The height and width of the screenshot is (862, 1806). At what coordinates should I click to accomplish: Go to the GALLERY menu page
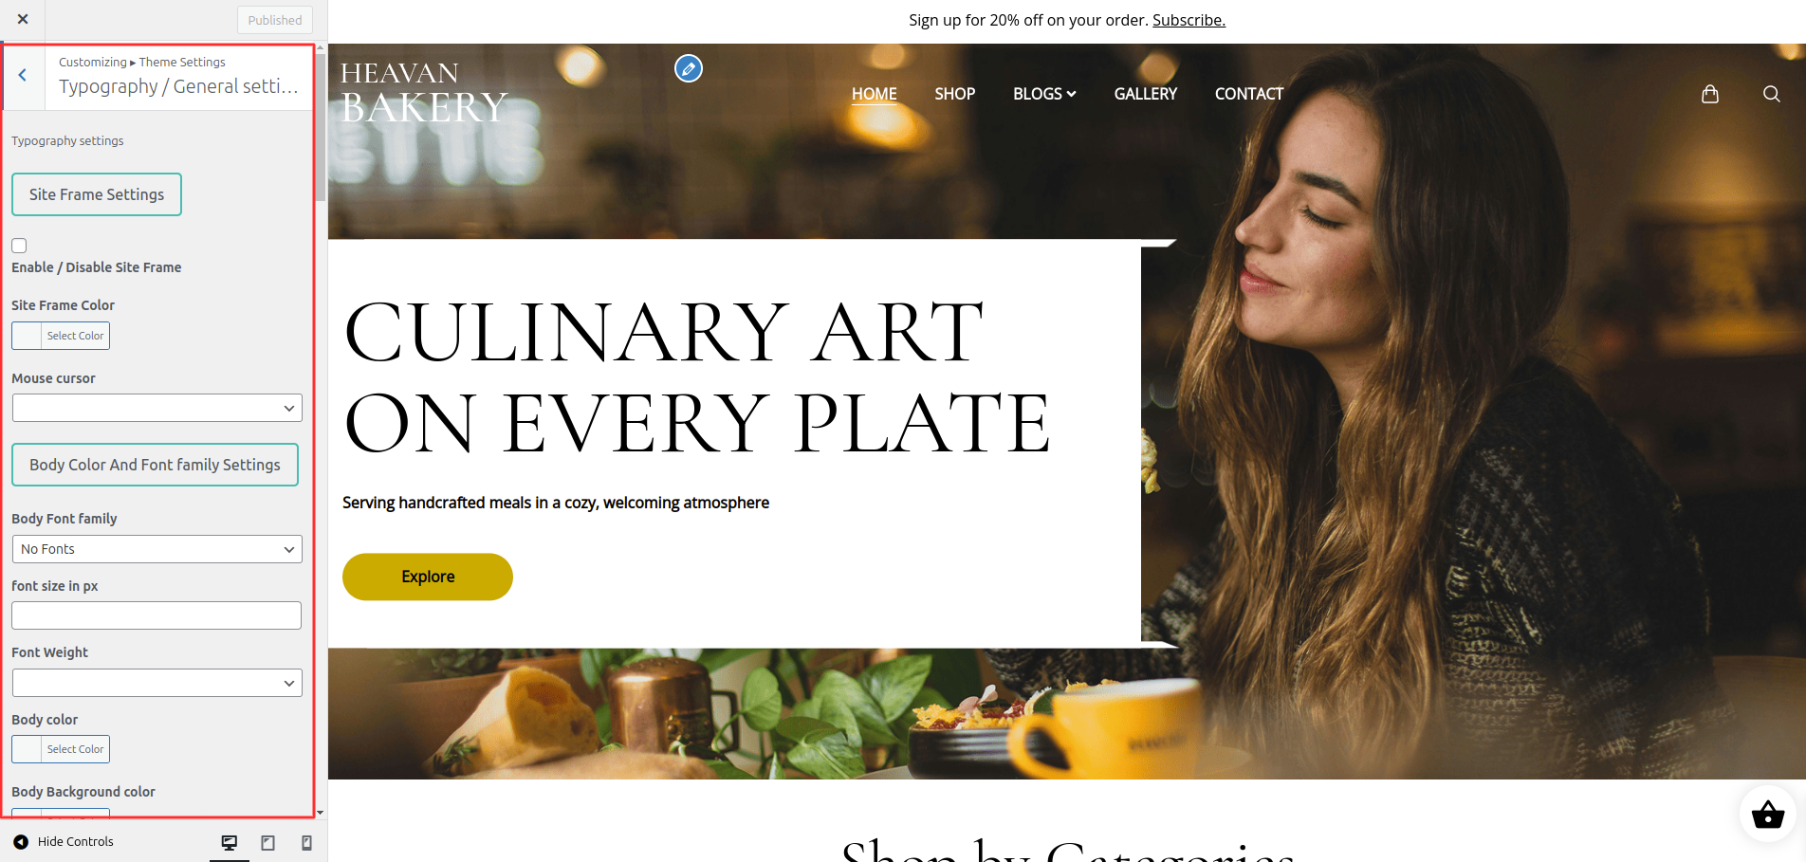[1145, 94]
